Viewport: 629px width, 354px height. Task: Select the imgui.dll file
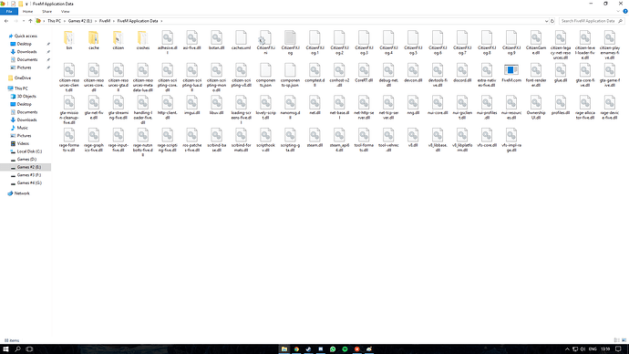(191, 106)
